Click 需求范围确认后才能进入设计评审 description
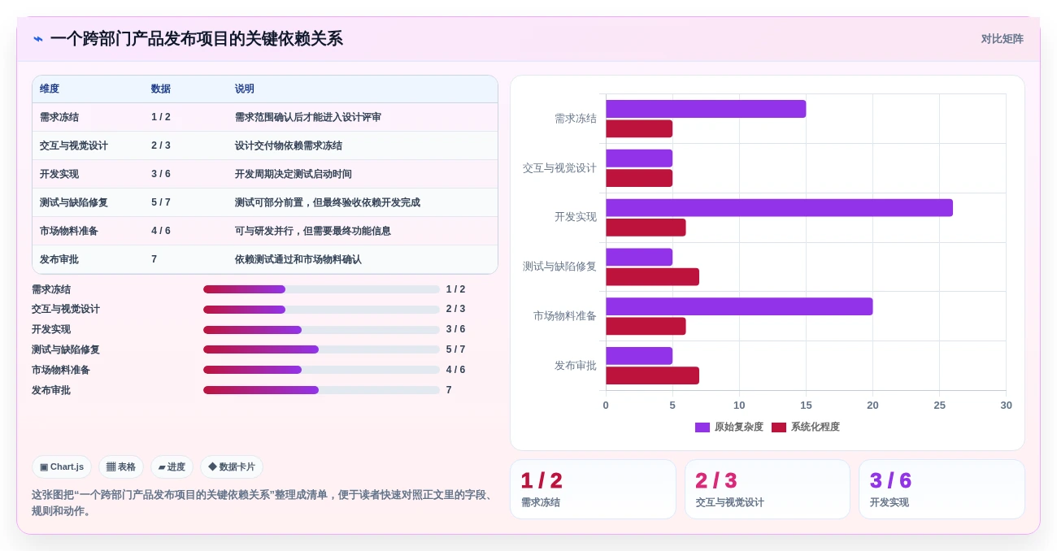The width and height of the screenshot is (1057, 551). coord(308,118)
